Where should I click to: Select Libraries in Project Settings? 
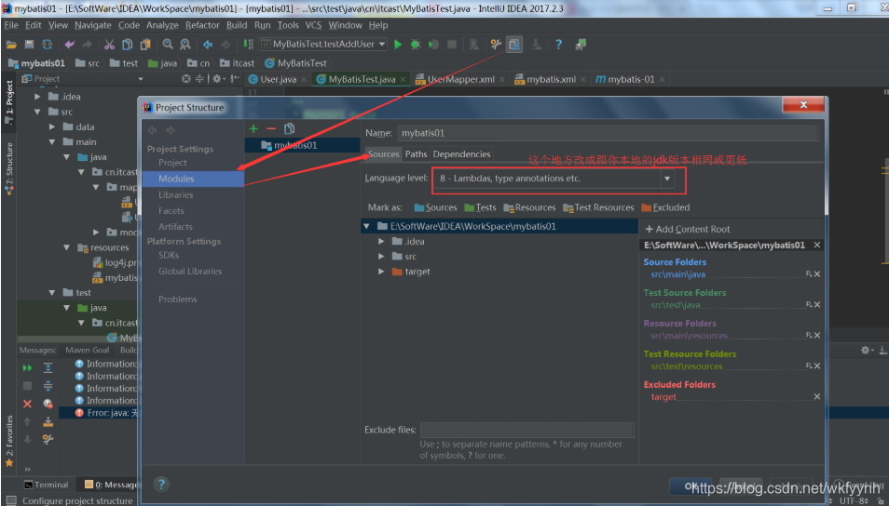176,195
